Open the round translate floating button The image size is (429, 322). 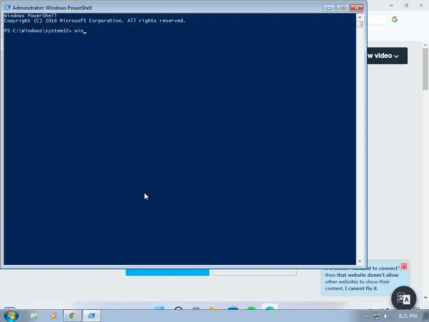(403, 299)
